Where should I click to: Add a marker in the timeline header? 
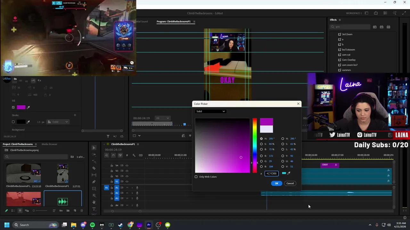(x=127, y=155)
